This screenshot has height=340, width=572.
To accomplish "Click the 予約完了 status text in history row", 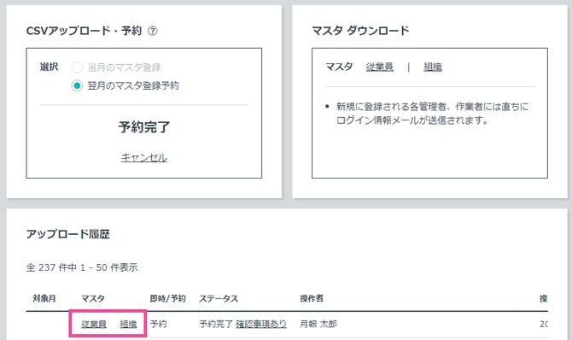I will (x=216, y=324).
